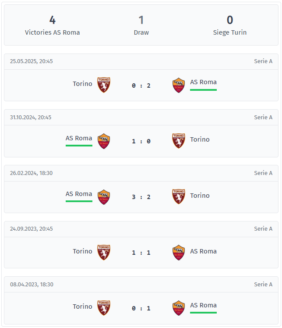This screenshot has width=282, height=328.
Task: Click AS Roma crest in 26.02.2024 match
Action: point(104,197)
